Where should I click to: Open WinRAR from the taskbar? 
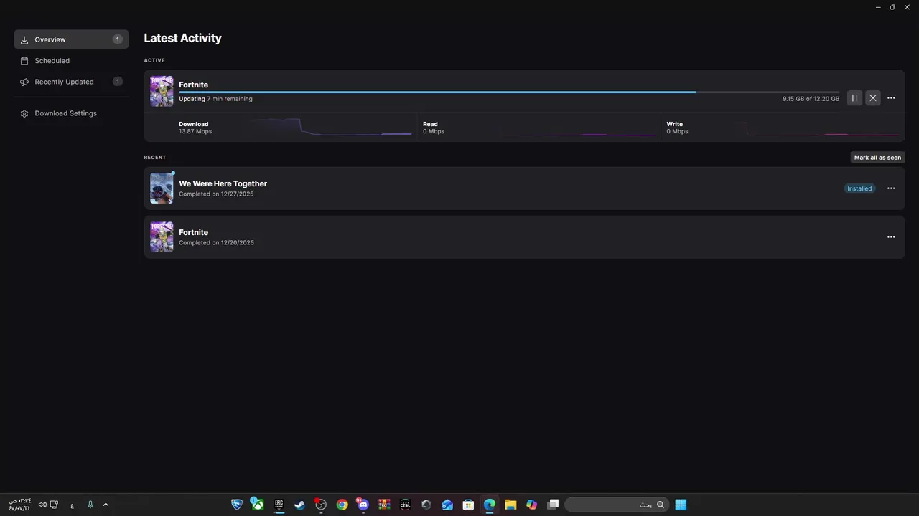coord(384,505)
